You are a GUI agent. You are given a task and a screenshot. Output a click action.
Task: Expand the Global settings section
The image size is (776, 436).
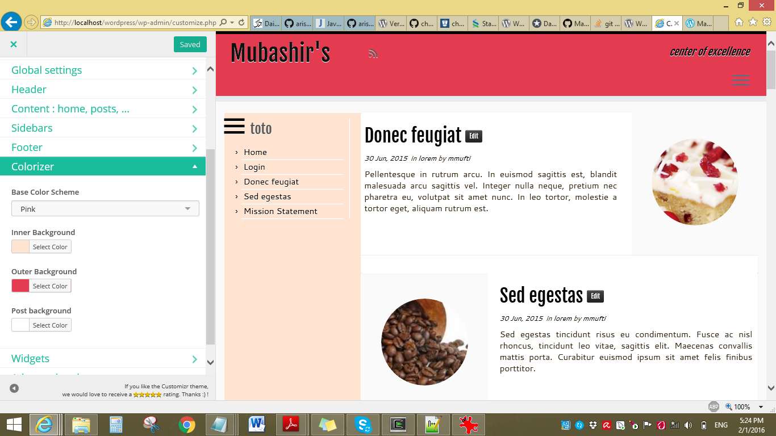click(x=103, y=70)
